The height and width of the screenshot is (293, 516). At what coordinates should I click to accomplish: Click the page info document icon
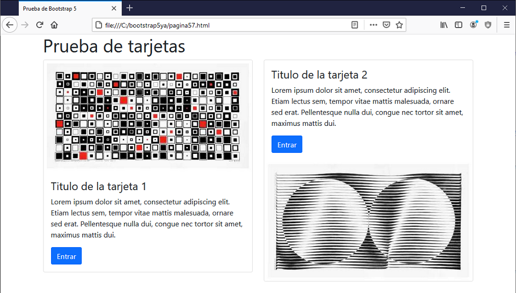click(x=99, y=25)
